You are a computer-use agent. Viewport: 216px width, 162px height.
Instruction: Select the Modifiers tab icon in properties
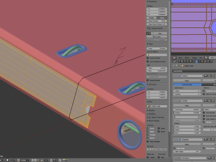coord(197,61)
